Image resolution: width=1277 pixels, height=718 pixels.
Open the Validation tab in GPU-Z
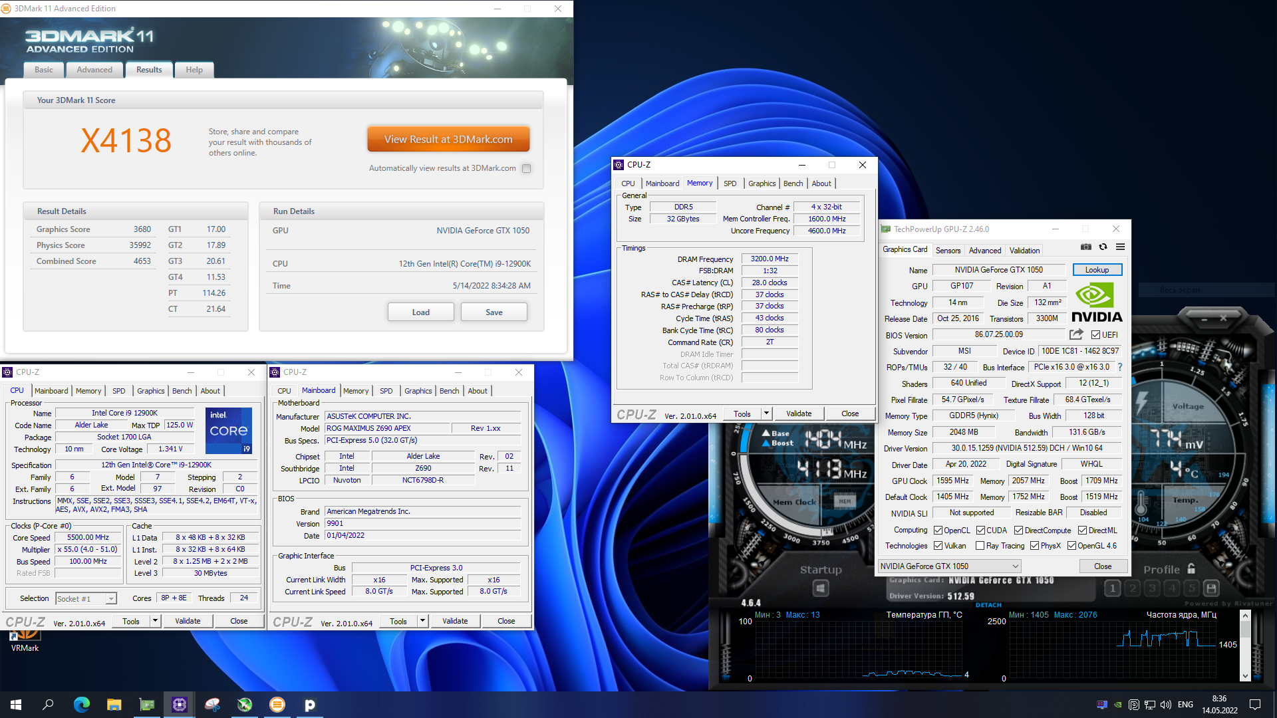pos(1024,251)
